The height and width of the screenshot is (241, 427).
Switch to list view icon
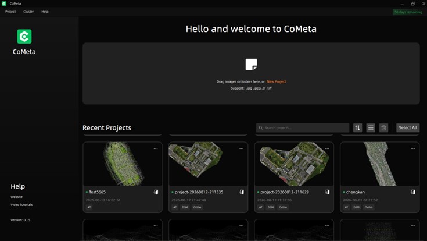click(371, 127)
